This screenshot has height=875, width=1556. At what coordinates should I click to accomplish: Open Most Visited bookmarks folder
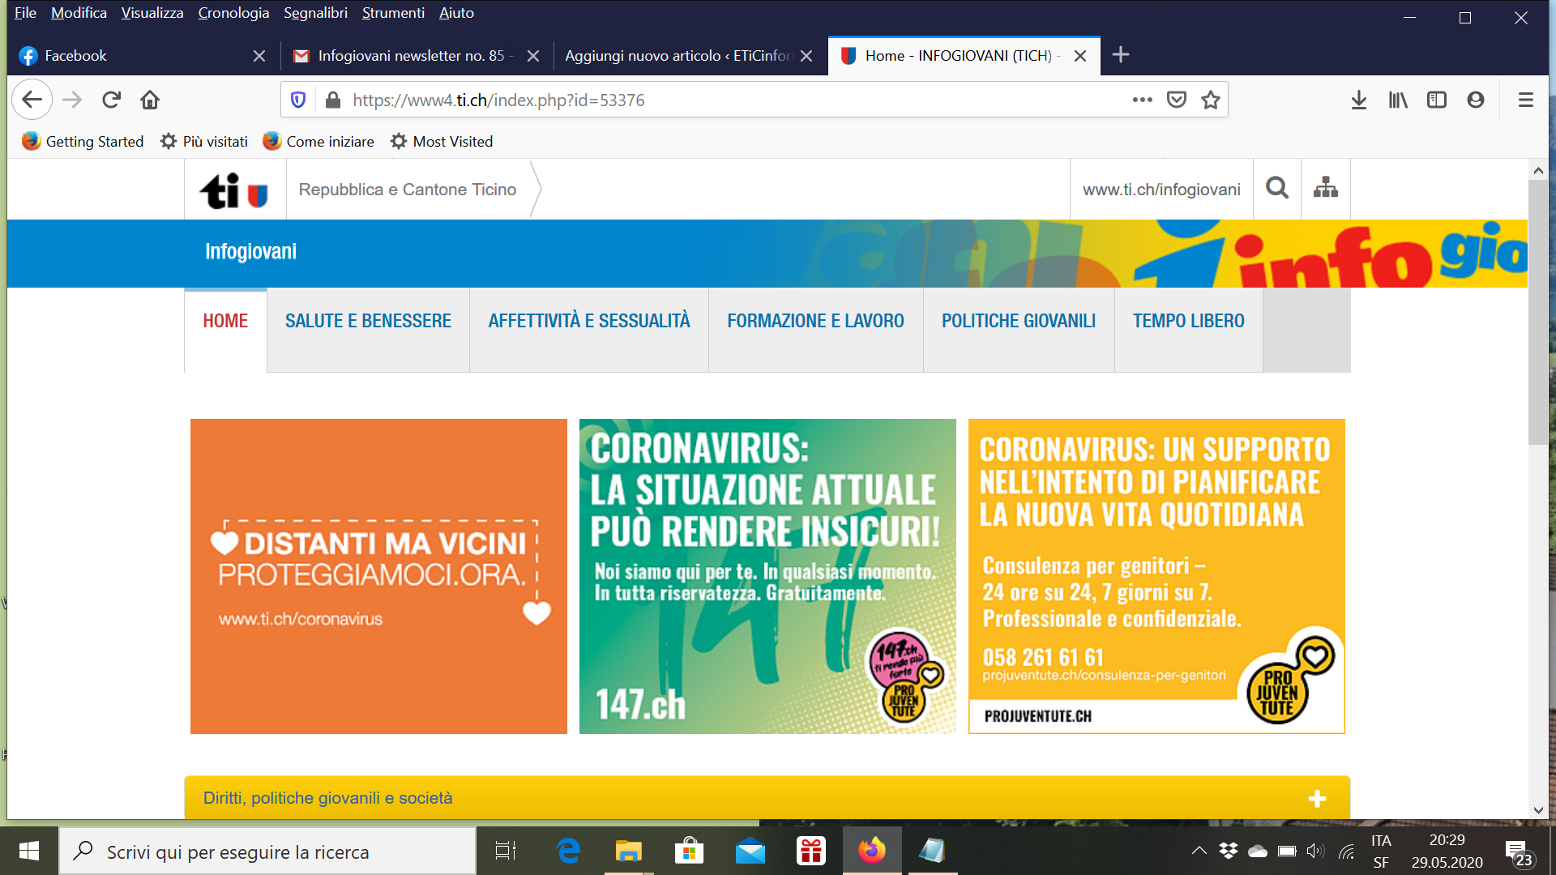click(x=442, y=141)
